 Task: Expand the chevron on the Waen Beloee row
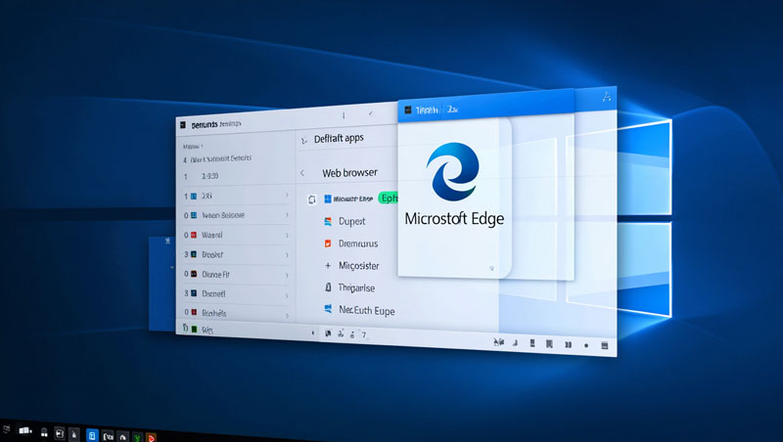287,215
